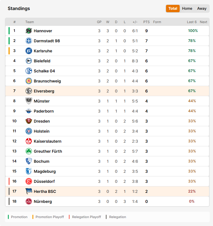
Task: Open the Braunschweig team page link
Action: (x=47, y=81)
